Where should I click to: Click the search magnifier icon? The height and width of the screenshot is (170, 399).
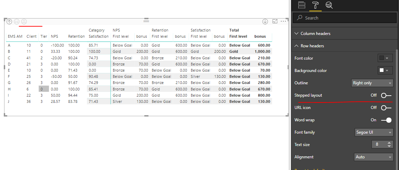click(x=300, y=18)
